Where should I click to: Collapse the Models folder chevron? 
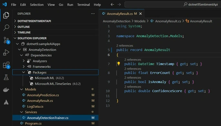point(22,89)
